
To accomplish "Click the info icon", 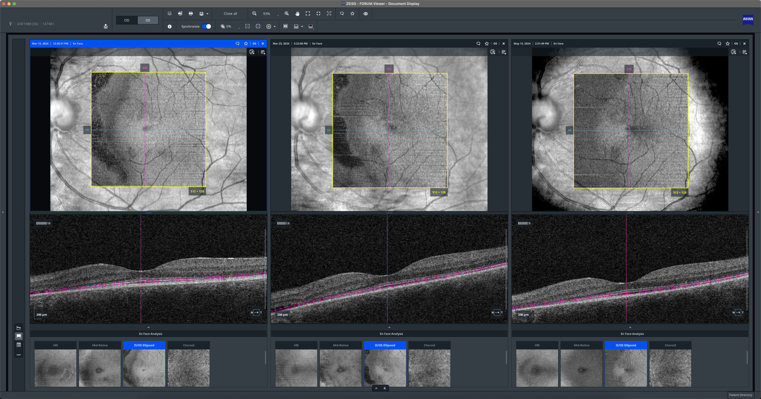I will click(x=170, y=26).
